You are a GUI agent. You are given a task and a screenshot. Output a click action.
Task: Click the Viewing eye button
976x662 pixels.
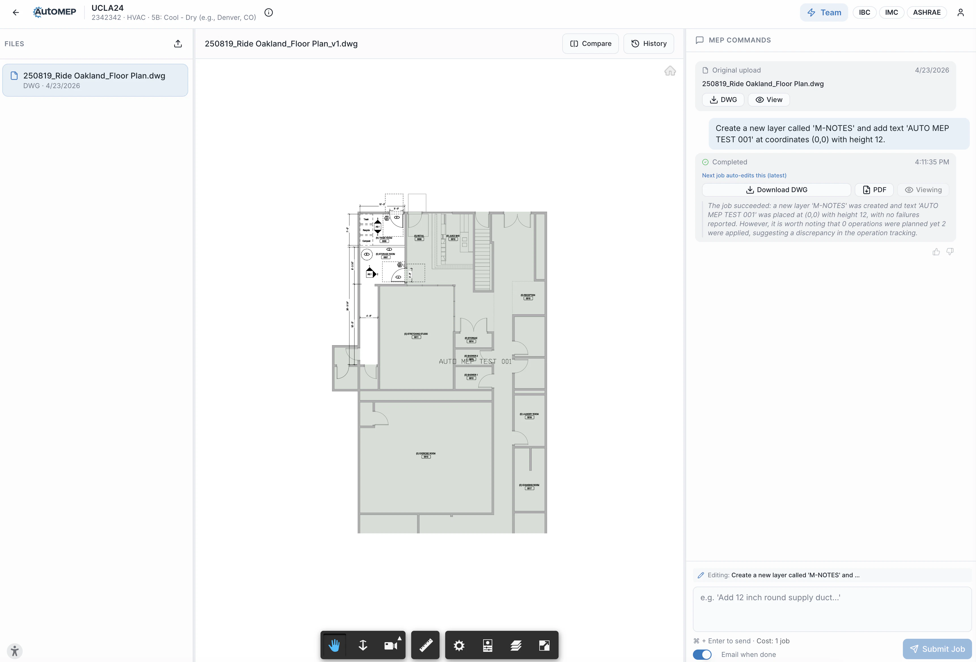click(x=923, y=190)
